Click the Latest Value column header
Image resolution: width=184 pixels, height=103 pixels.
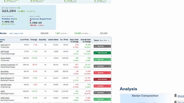53,39
